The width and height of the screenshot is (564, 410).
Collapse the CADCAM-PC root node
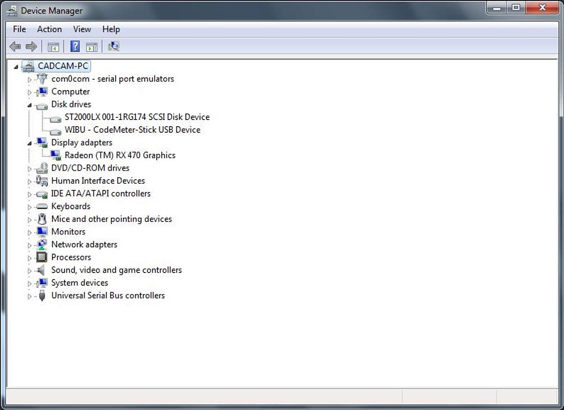tap(16, 67)
